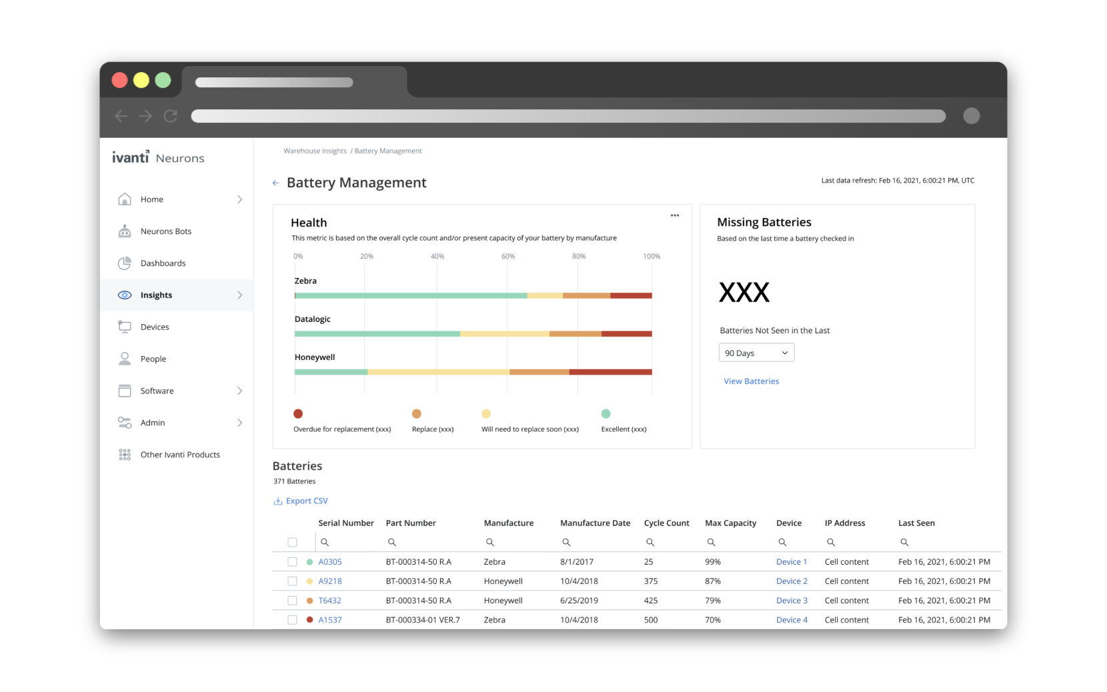The height and width of the screenshot is (692, 1107).
Task: Click the Export CSV link
Action: (x=307, y=501)
